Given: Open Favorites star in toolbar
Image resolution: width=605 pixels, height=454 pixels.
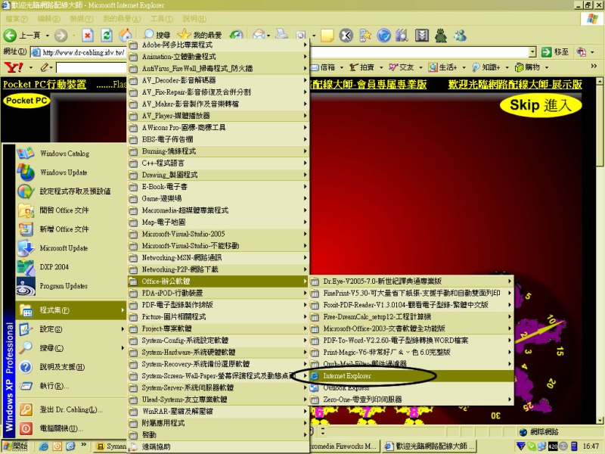Looking at the screenshot, I should pos(184,34).
